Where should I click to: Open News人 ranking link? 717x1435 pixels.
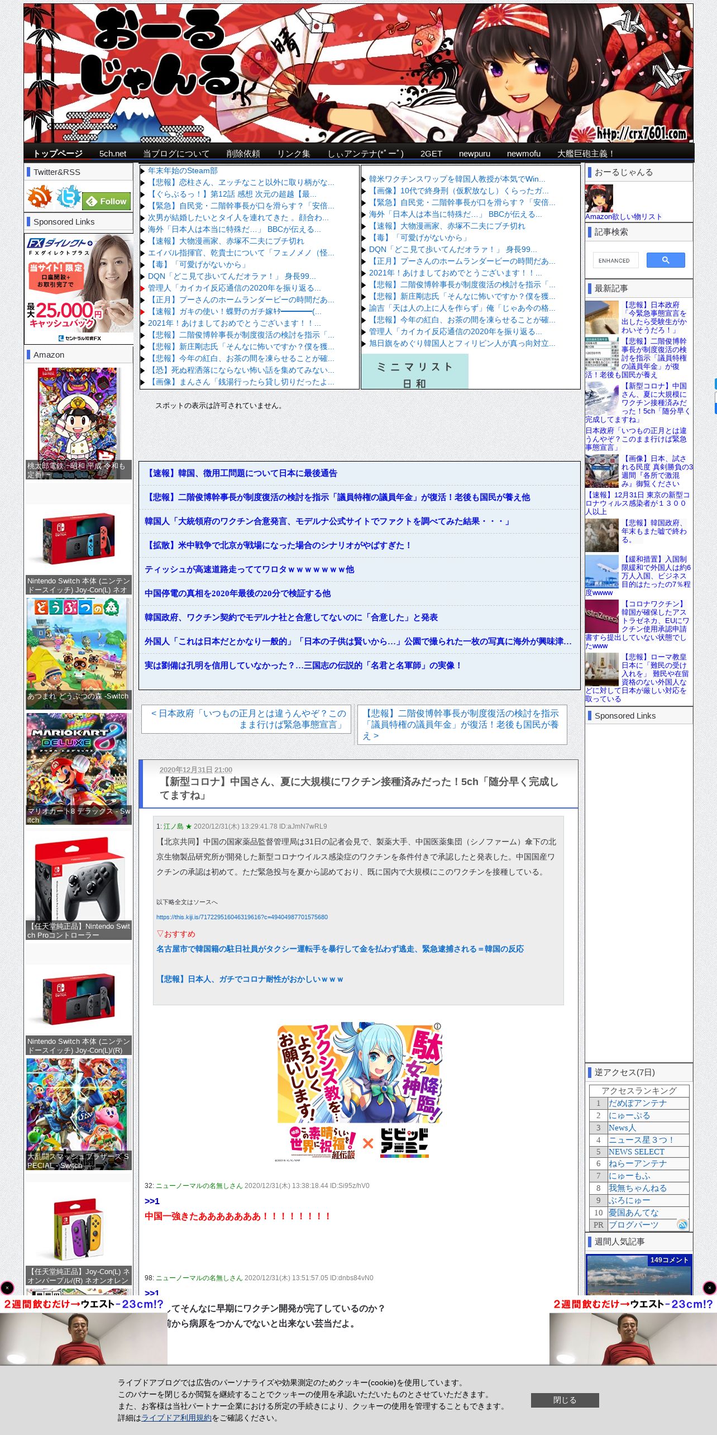point(622,1128)
